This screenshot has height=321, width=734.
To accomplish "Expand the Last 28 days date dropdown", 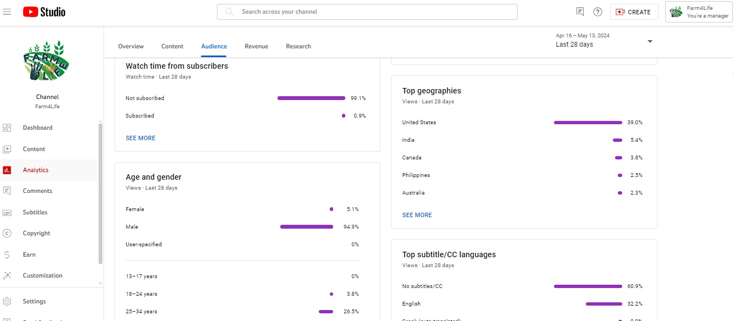I will [650, 42].
